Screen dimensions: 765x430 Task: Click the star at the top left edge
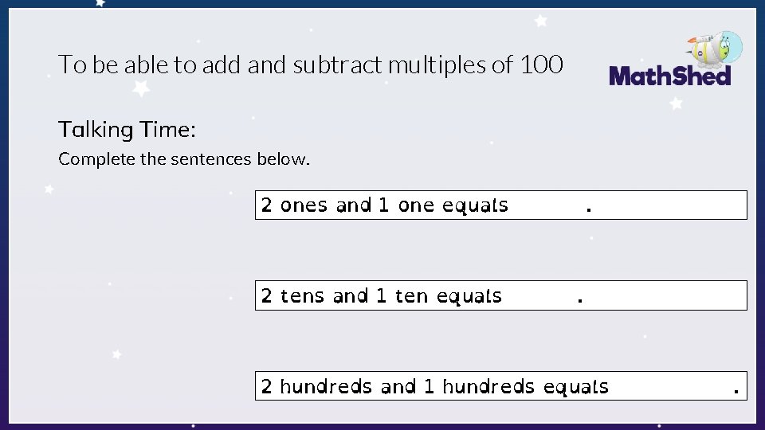[100, 3]
